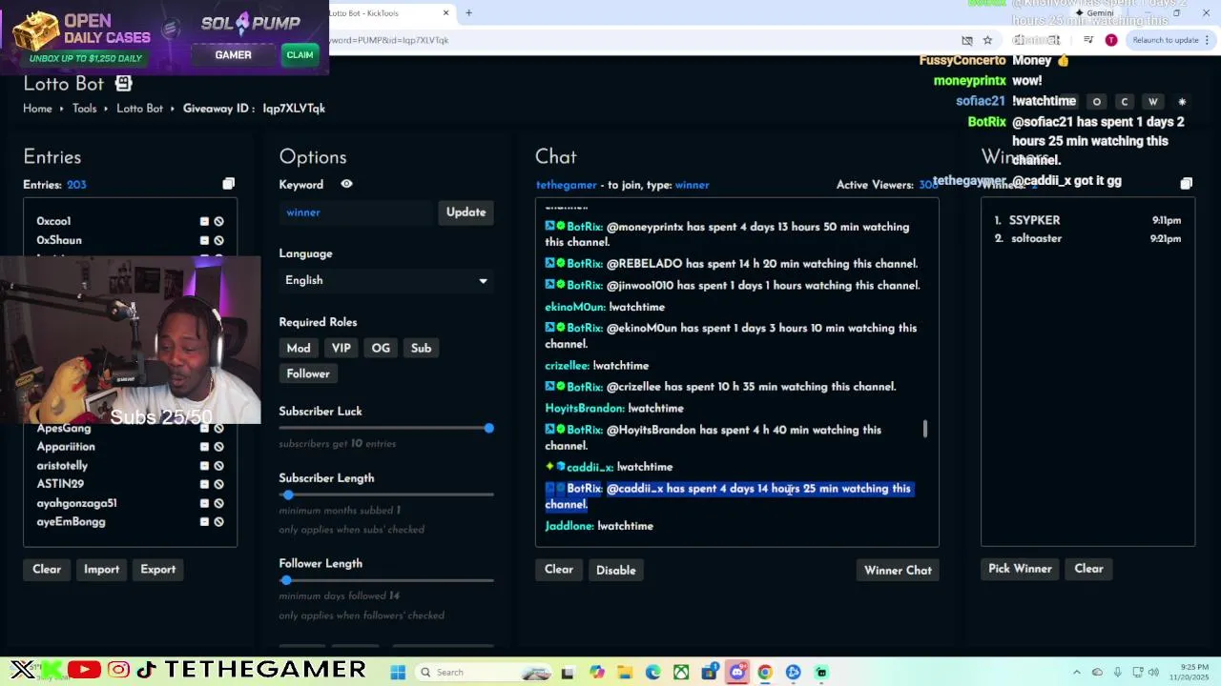The width and height of the screenshot is (1221, 686).
Task: Open Chrome's three-dot menu
Action: [x=1207, y=40]
